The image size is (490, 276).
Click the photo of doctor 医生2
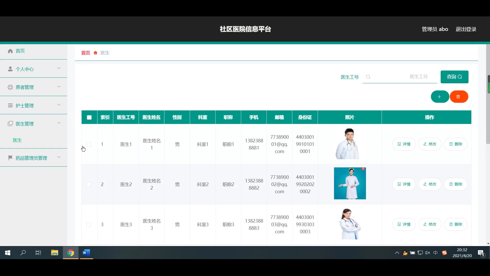click(350, 183)
